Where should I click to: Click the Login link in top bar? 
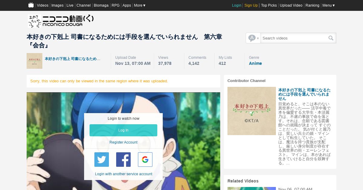[237, 5]
